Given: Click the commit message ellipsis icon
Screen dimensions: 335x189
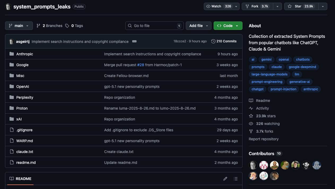Looking at the screenshot, I should click(134, 42).
